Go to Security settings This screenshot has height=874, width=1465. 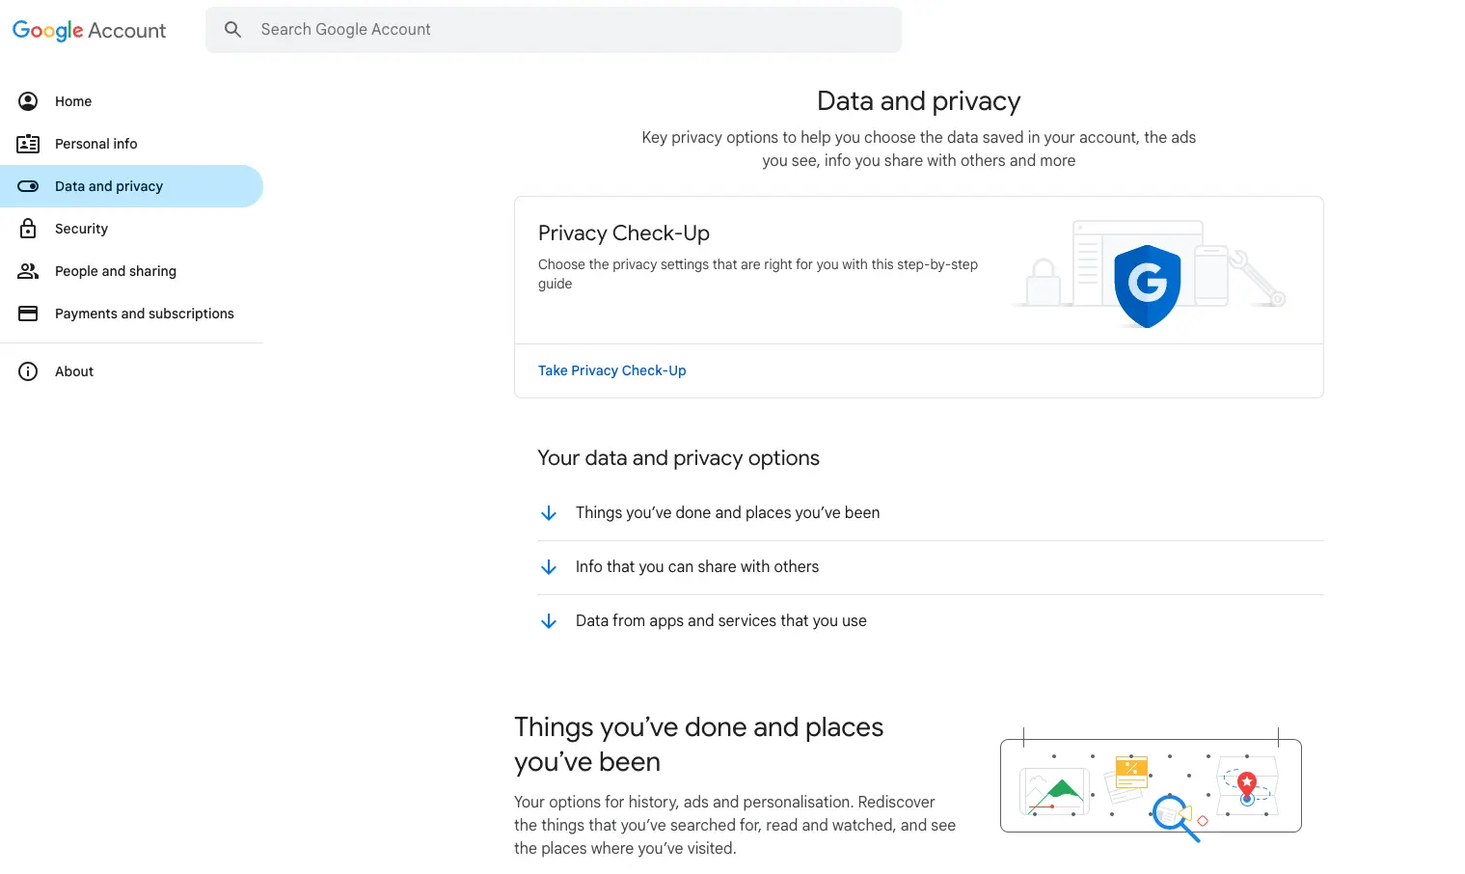pos(131,229)
